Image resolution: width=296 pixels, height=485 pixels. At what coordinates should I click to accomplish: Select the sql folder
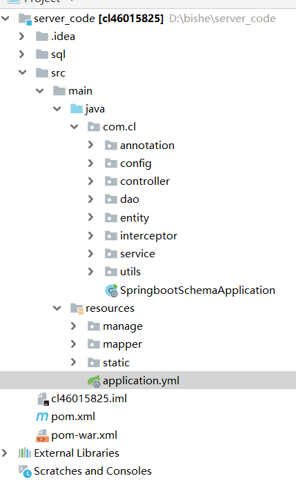(x=58, y=55)
